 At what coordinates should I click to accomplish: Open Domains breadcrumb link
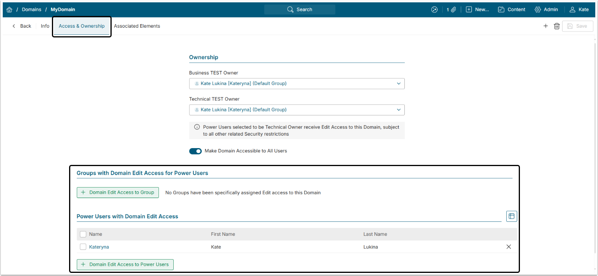[32, 9]
